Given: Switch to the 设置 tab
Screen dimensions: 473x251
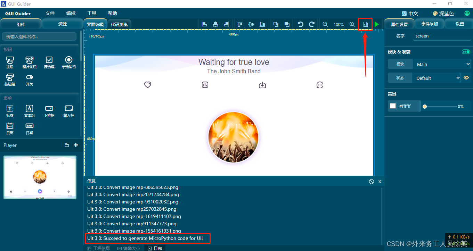Looking at the screenshot, I should 460,24.
